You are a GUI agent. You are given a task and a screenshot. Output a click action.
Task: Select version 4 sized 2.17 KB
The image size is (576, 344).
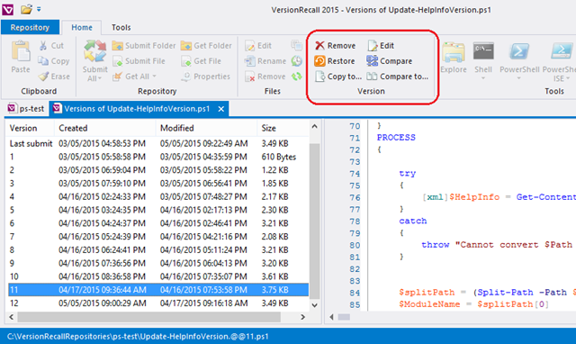158,196
